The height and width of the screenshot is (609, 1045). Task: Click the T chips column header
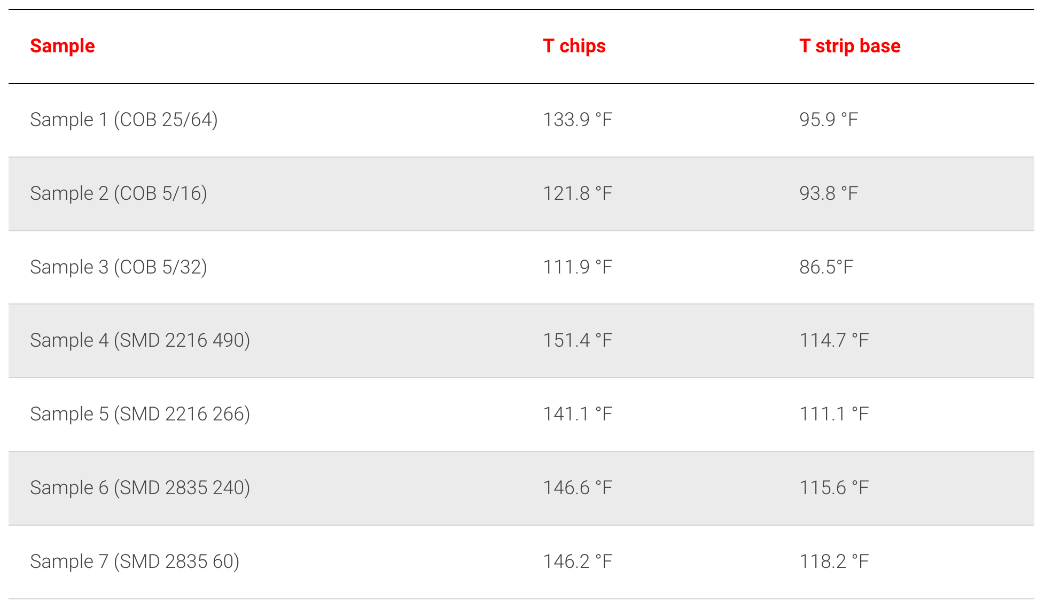point(574,46)
